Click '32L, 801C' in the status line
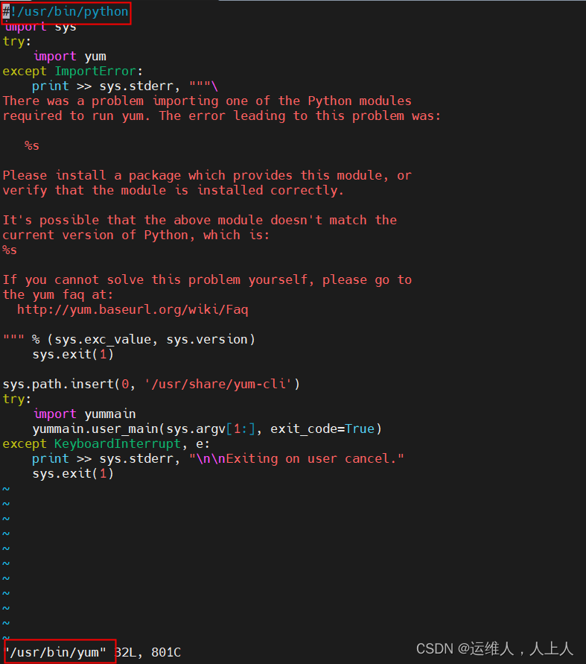586x664 pixels. pyautogui.click(x=147, y=653)
